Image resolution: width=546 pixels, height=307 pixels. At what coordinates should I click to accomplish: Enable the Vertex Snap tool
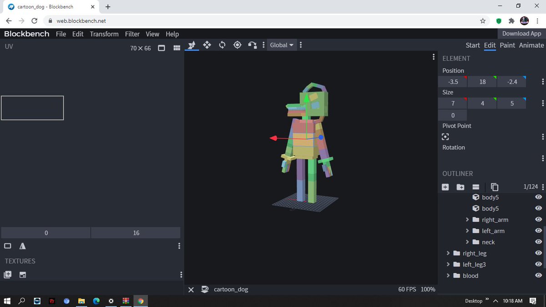(253, 45)
